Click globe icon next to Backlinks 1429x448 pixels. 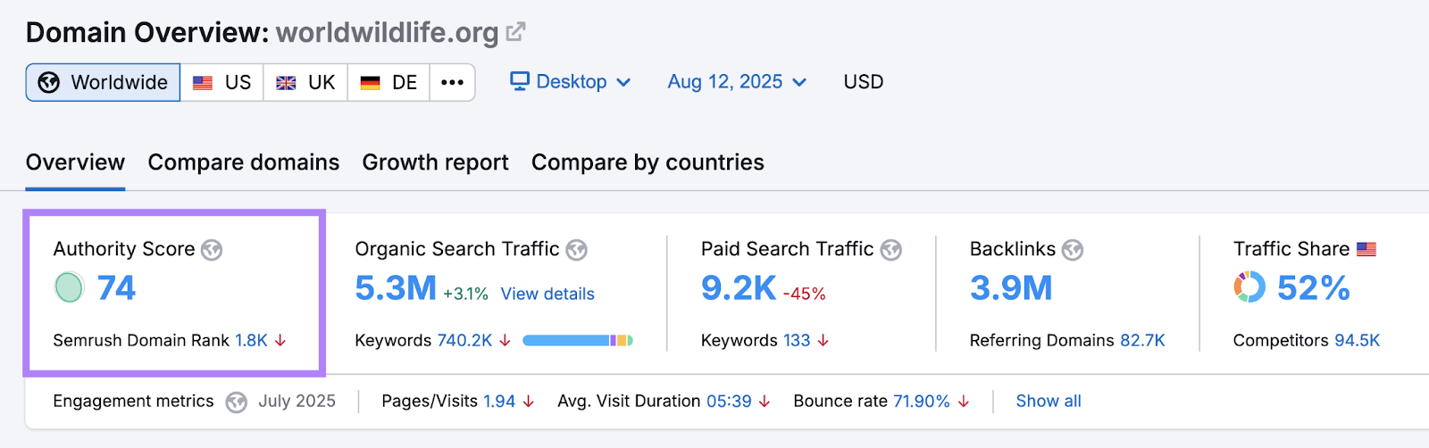1073,250
